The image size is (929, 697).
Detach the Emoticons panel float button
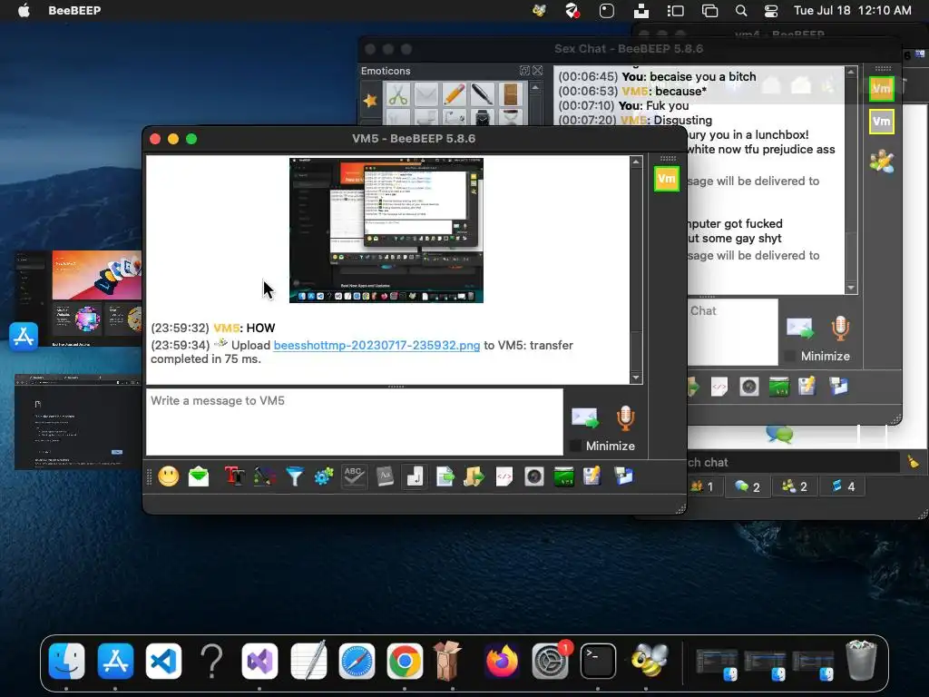point(524,71)
